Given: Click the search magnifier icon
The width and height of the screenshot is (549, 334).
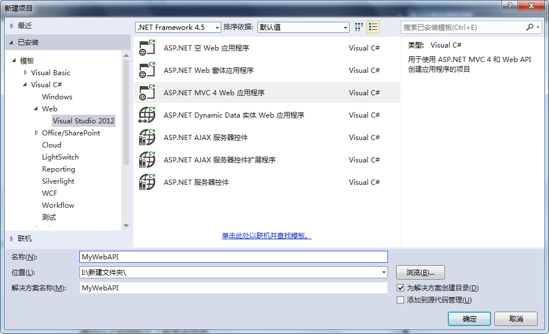Looking at the screenshot, I should point(530,27).
